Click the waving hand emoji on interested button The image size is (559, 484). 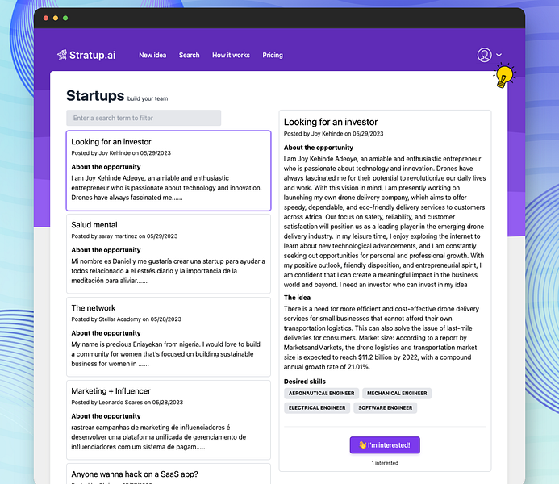[362, 445]
